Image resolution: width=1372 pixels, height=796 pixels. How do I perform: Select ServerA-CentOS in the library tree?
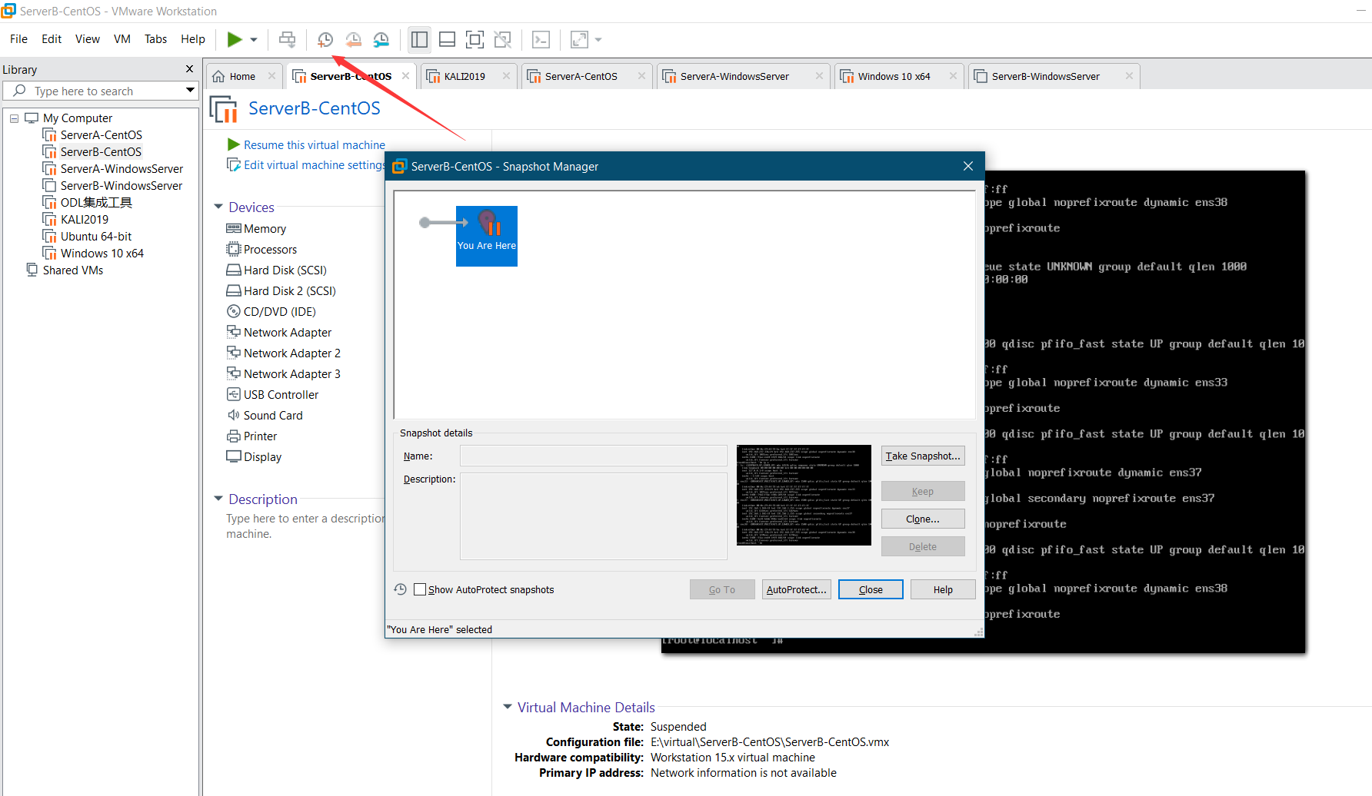[x=101, y=135]
